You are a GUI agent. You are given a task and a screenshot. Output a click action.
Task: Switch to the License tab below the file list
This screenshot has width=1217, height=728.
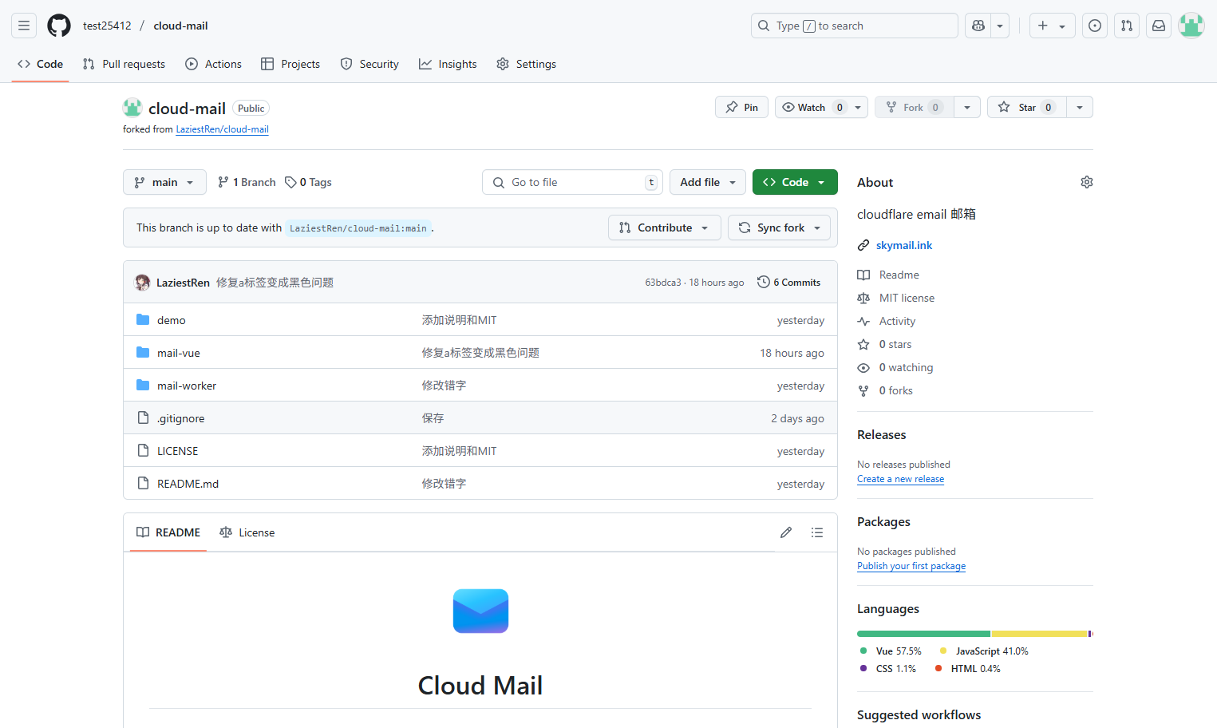tap(247, 532)
